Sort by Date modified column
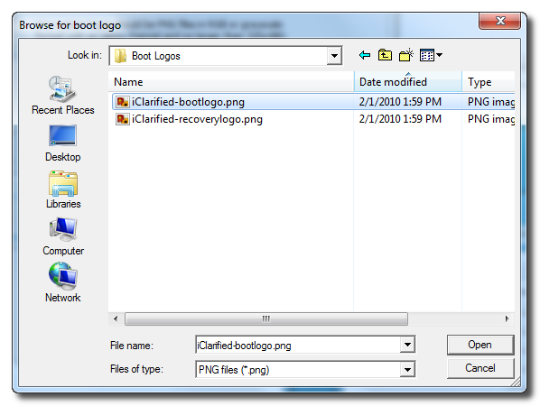The image size is (540, 406). 408,82
